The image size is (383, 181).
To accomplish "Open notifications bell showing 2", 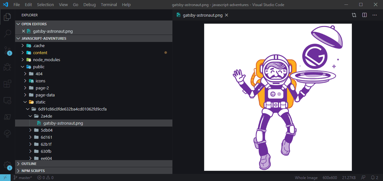I will (x=375, y=177).
